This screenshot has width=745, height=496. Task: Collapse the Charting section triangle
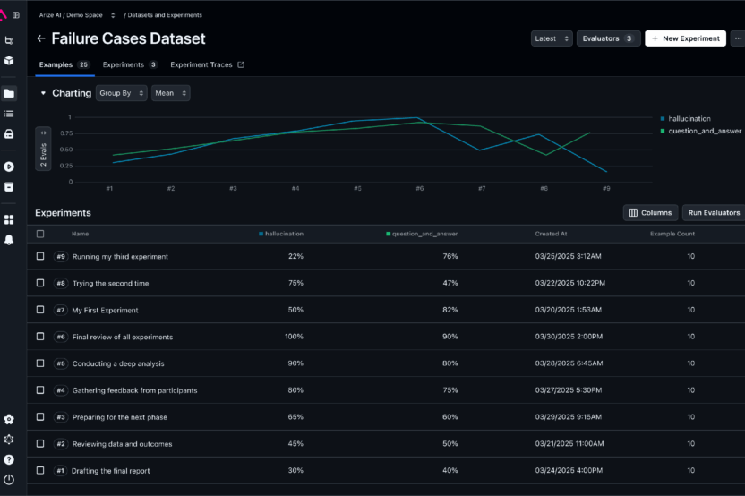pos(43,93)
